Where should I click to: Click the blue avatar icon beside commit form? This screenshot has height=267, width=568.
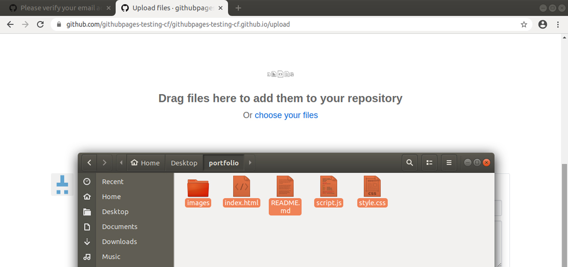point(62,185)
